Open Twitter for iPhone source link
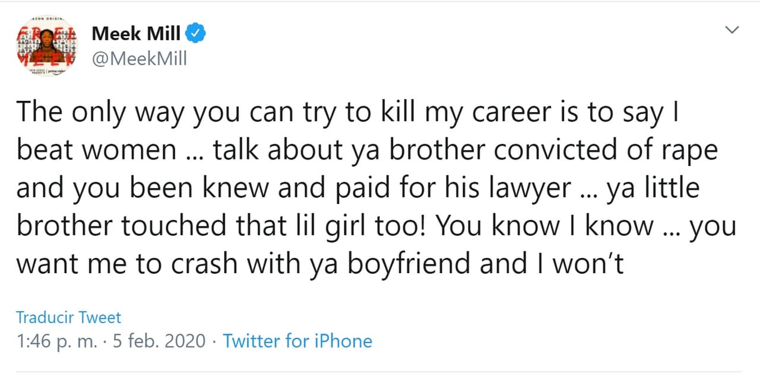 (x=297, y=341)
